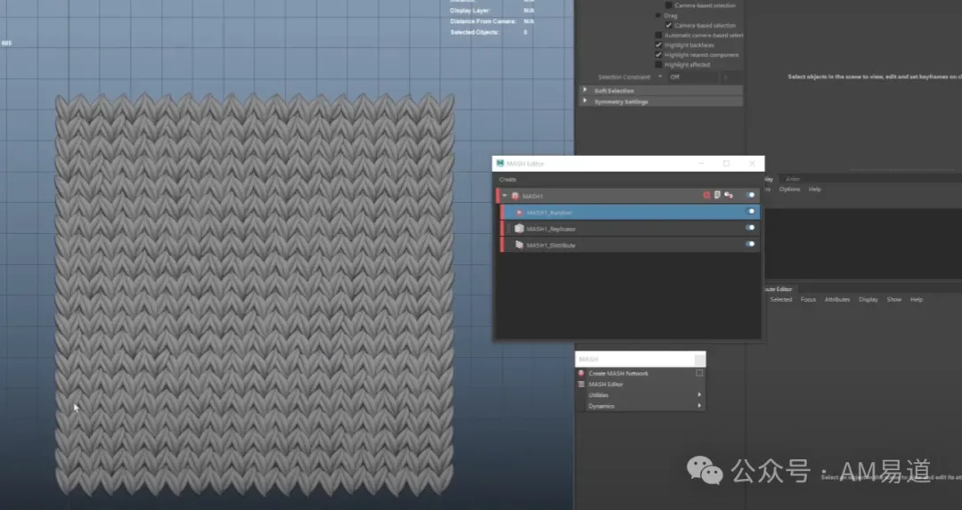Click the Distance From Camera HUD label
This screenshot has height=510, width=962.
(x=483, y=21)
